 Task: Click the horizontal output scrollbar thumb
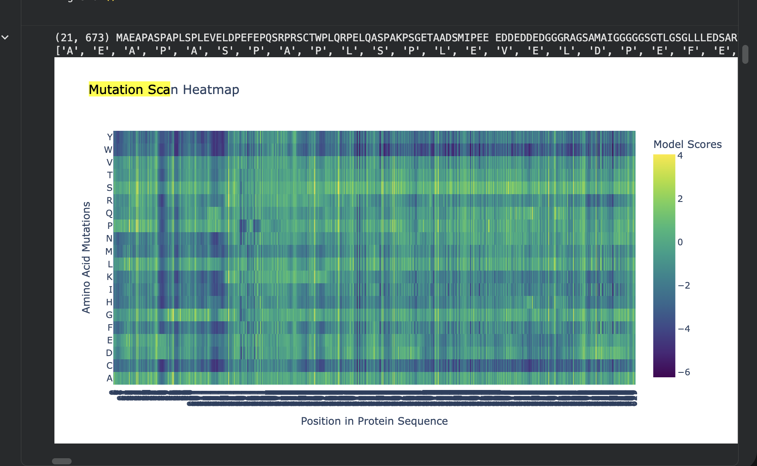coord(62,461)
